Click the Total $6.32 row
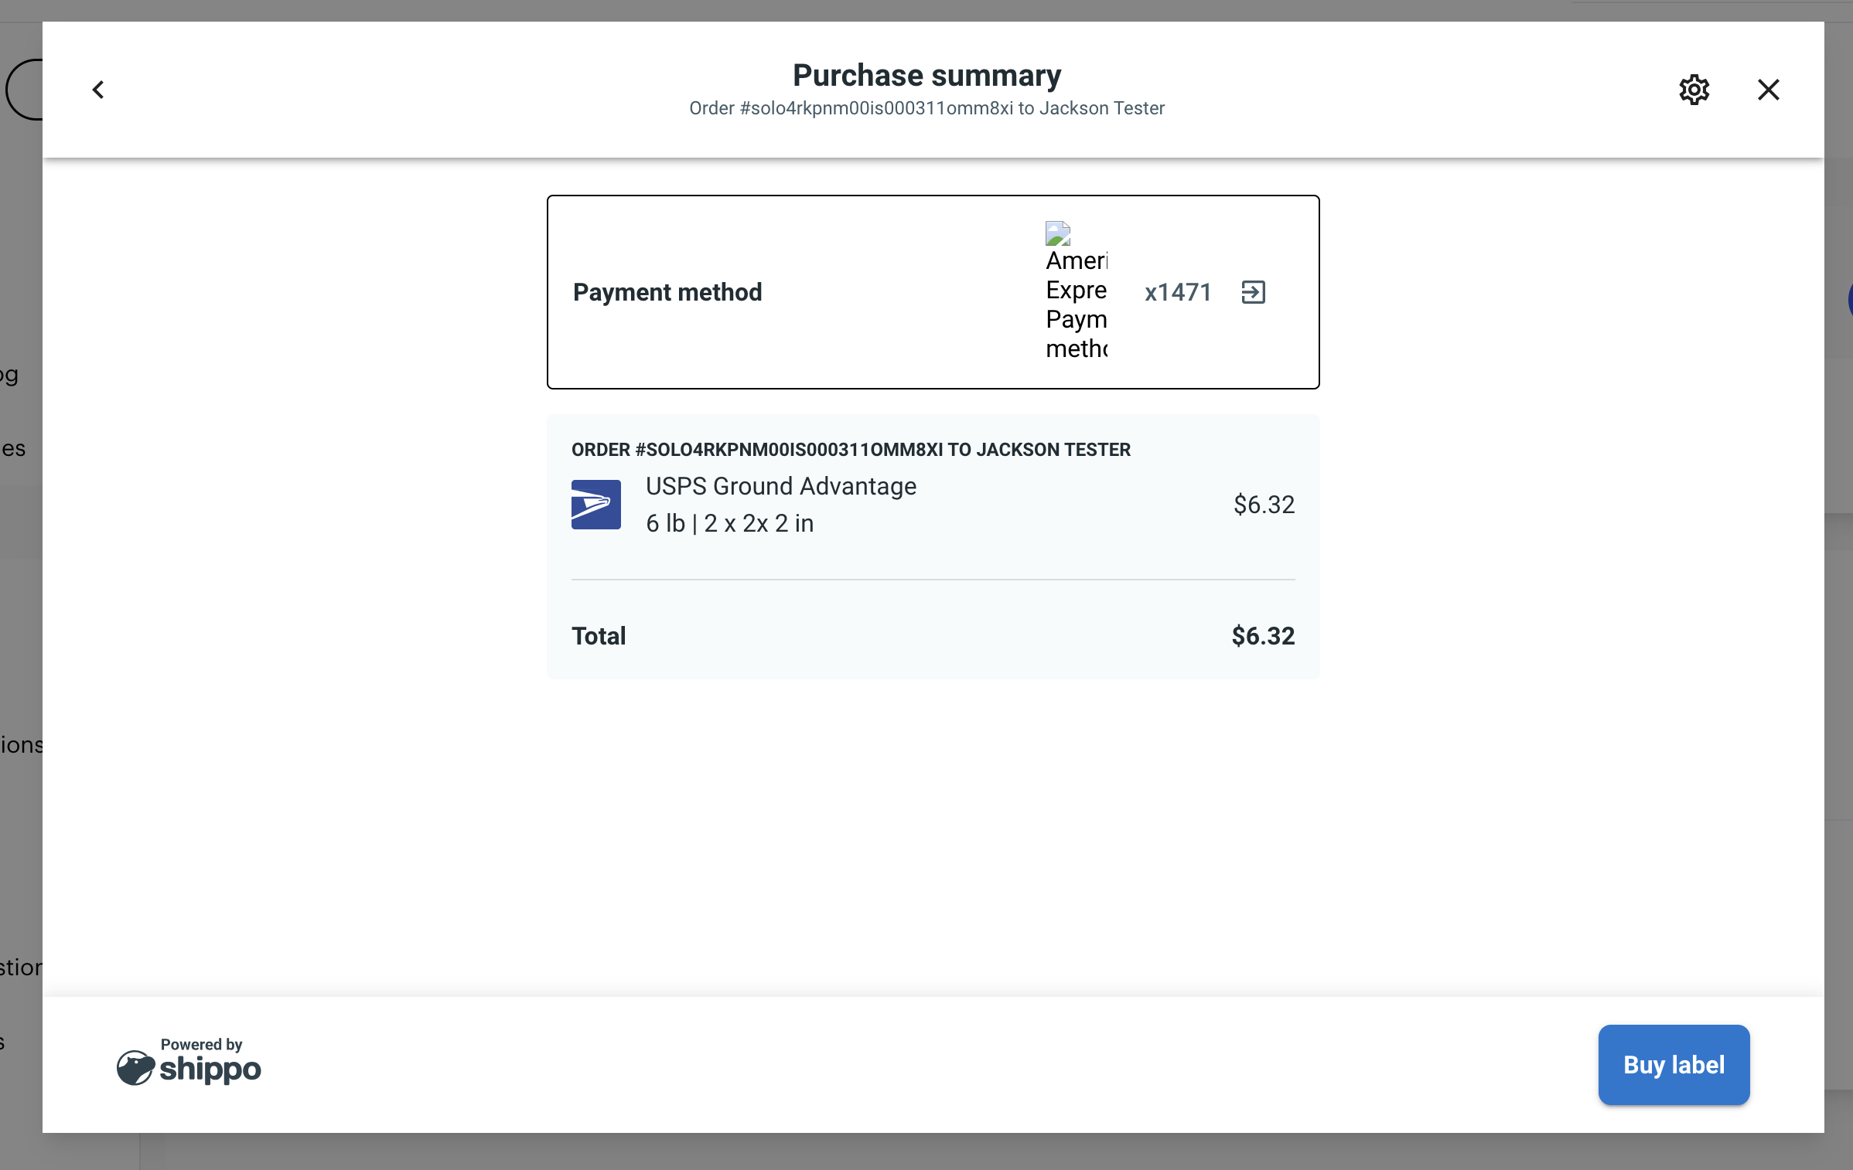The image size is (1853, 1170). [x=932, y=635]
